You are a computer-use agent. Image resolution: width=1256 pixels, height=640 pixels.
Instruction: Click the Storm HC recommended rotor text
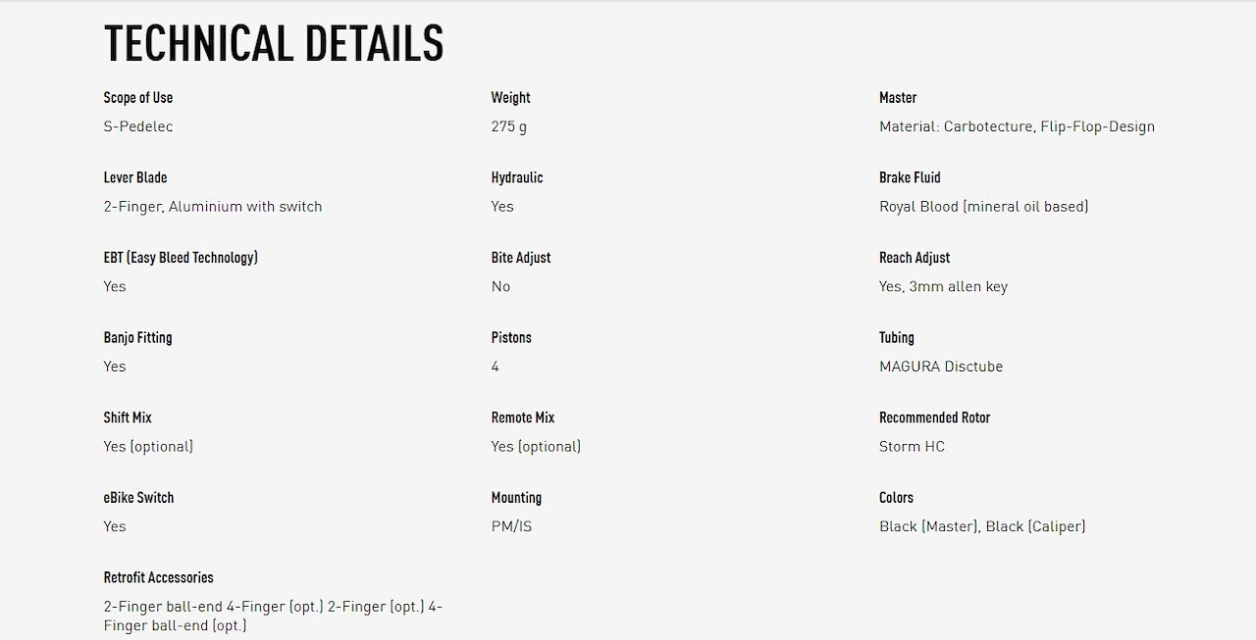[912, 447]
